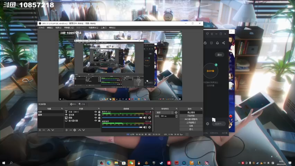This screenshot has width=295, height=166.
Task: Open the File menu in OBS
Action: click(x=41, y=28)
